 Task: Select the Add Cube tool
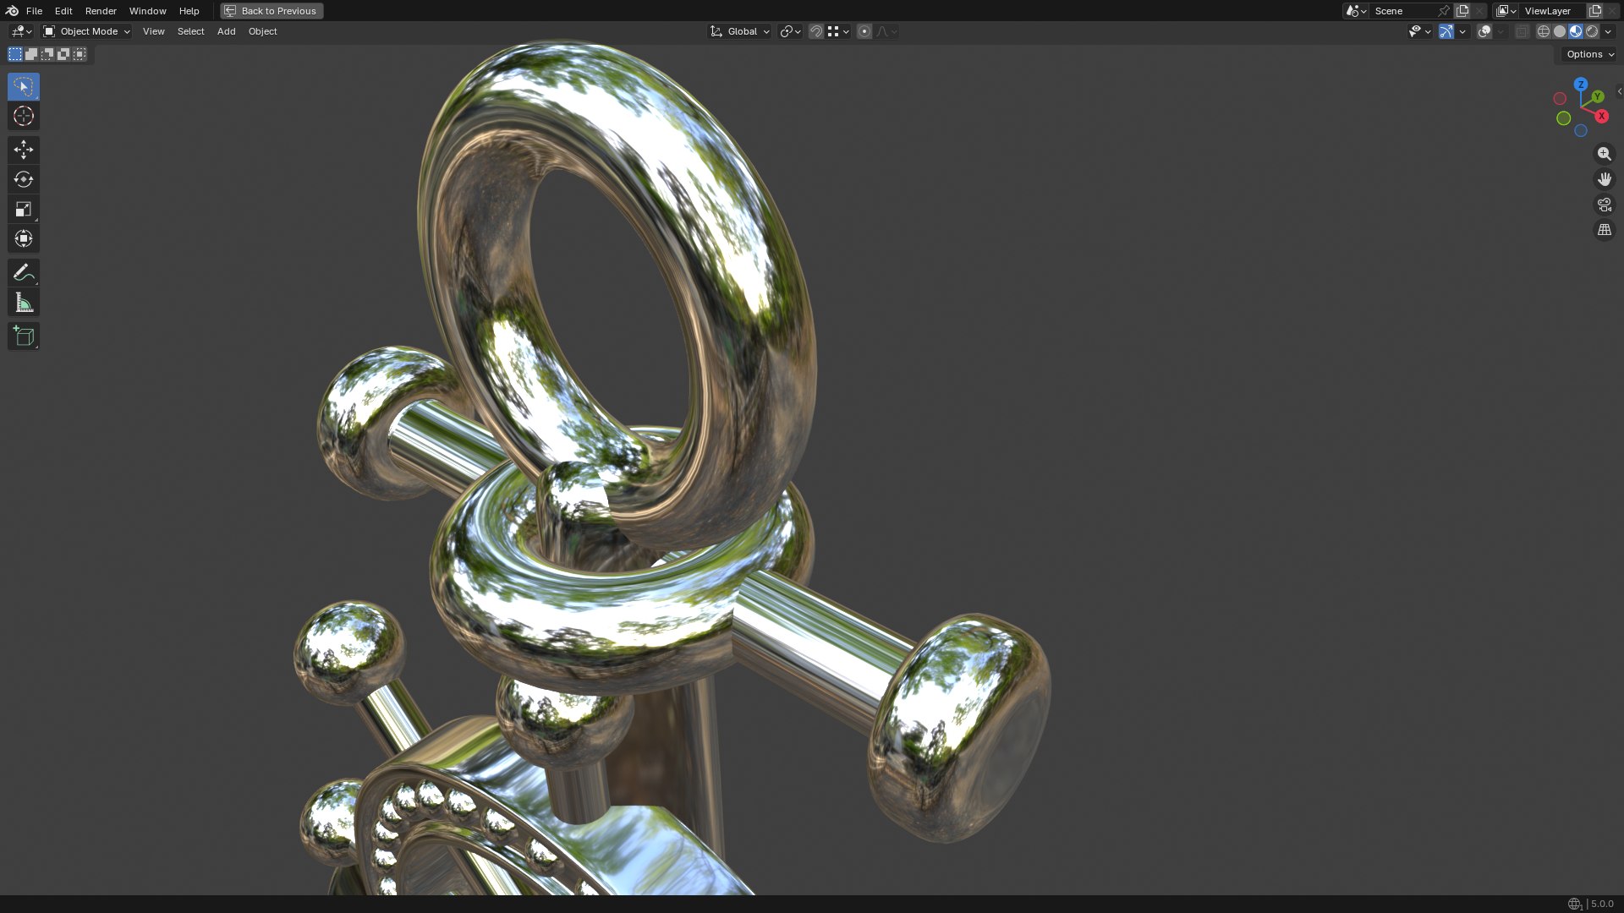pyautogui.click(x=23, y=336)
